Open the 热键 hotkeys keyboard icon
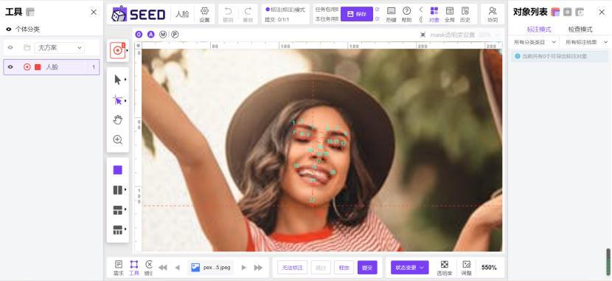 [391, 15]
